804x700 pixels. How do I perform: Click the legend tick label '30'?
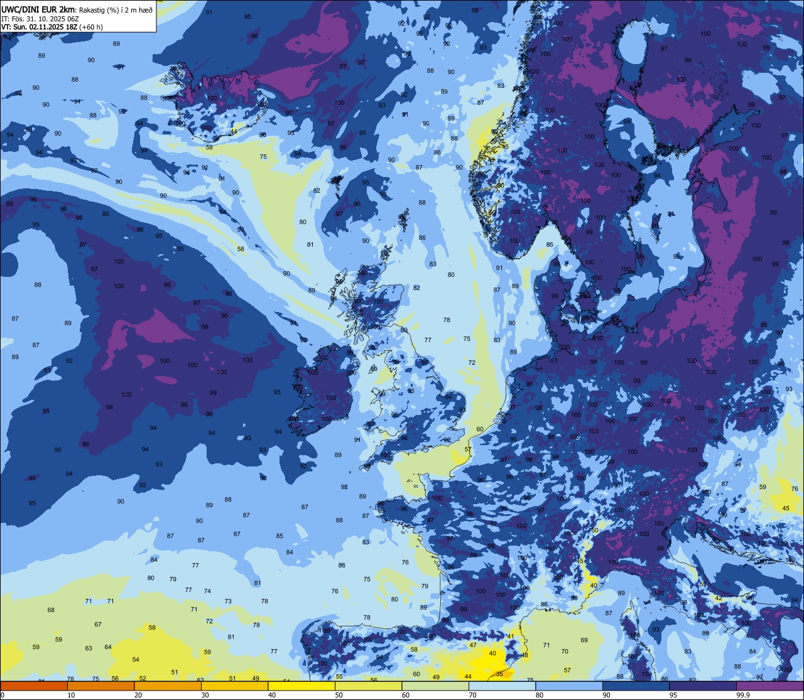205,695
